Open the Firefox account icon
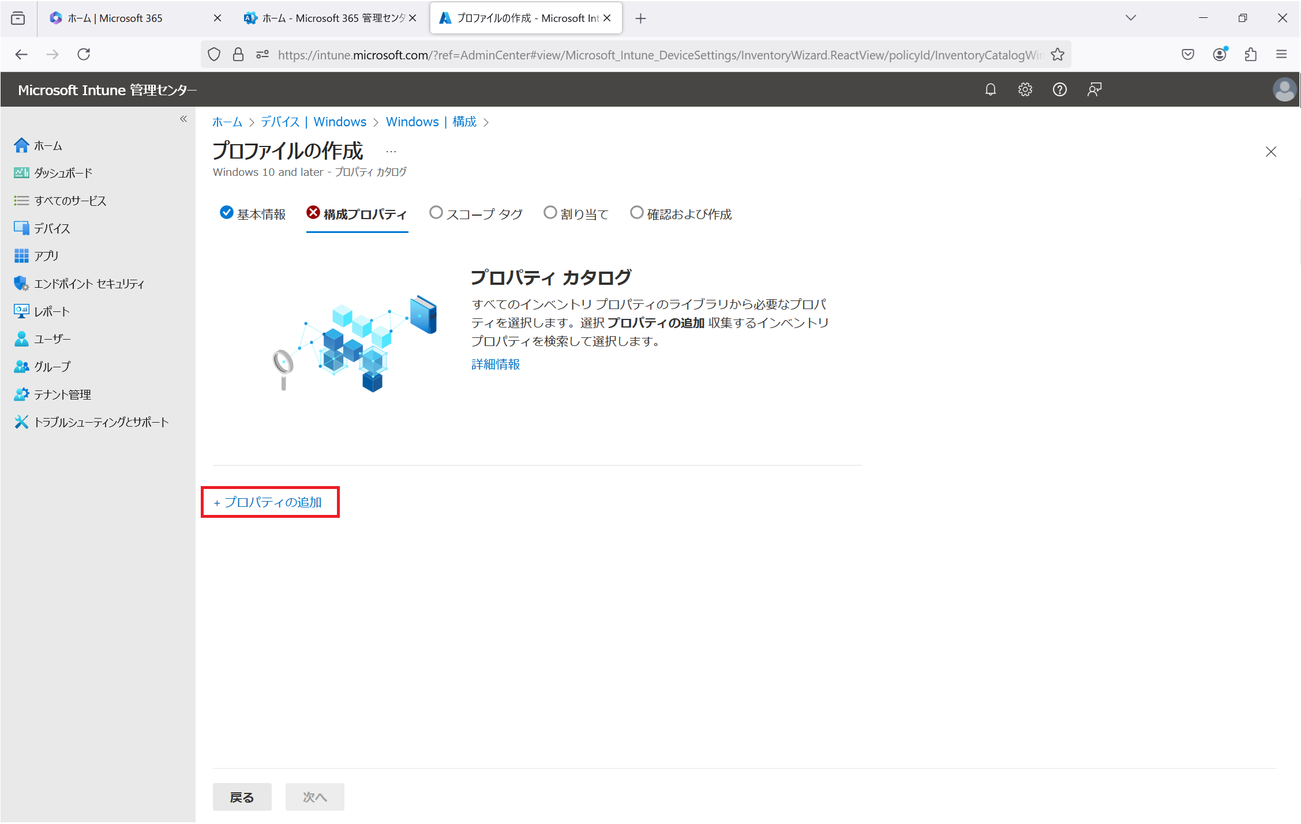 1220,54
